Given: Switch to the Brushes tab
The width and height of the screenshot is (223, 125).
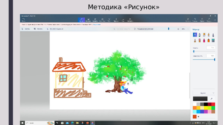Looking at the screenshot, I should pyautogui.click(x=81, y=20).
